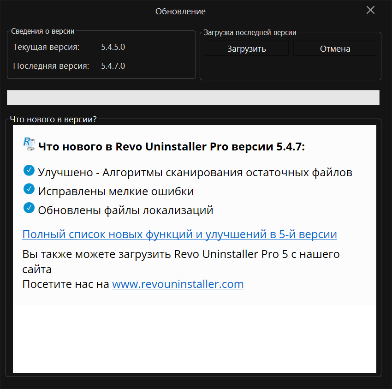This screenshot has width=392, height=389.
Task: Open the "Полный список новых функций" link
Action: 179,234
